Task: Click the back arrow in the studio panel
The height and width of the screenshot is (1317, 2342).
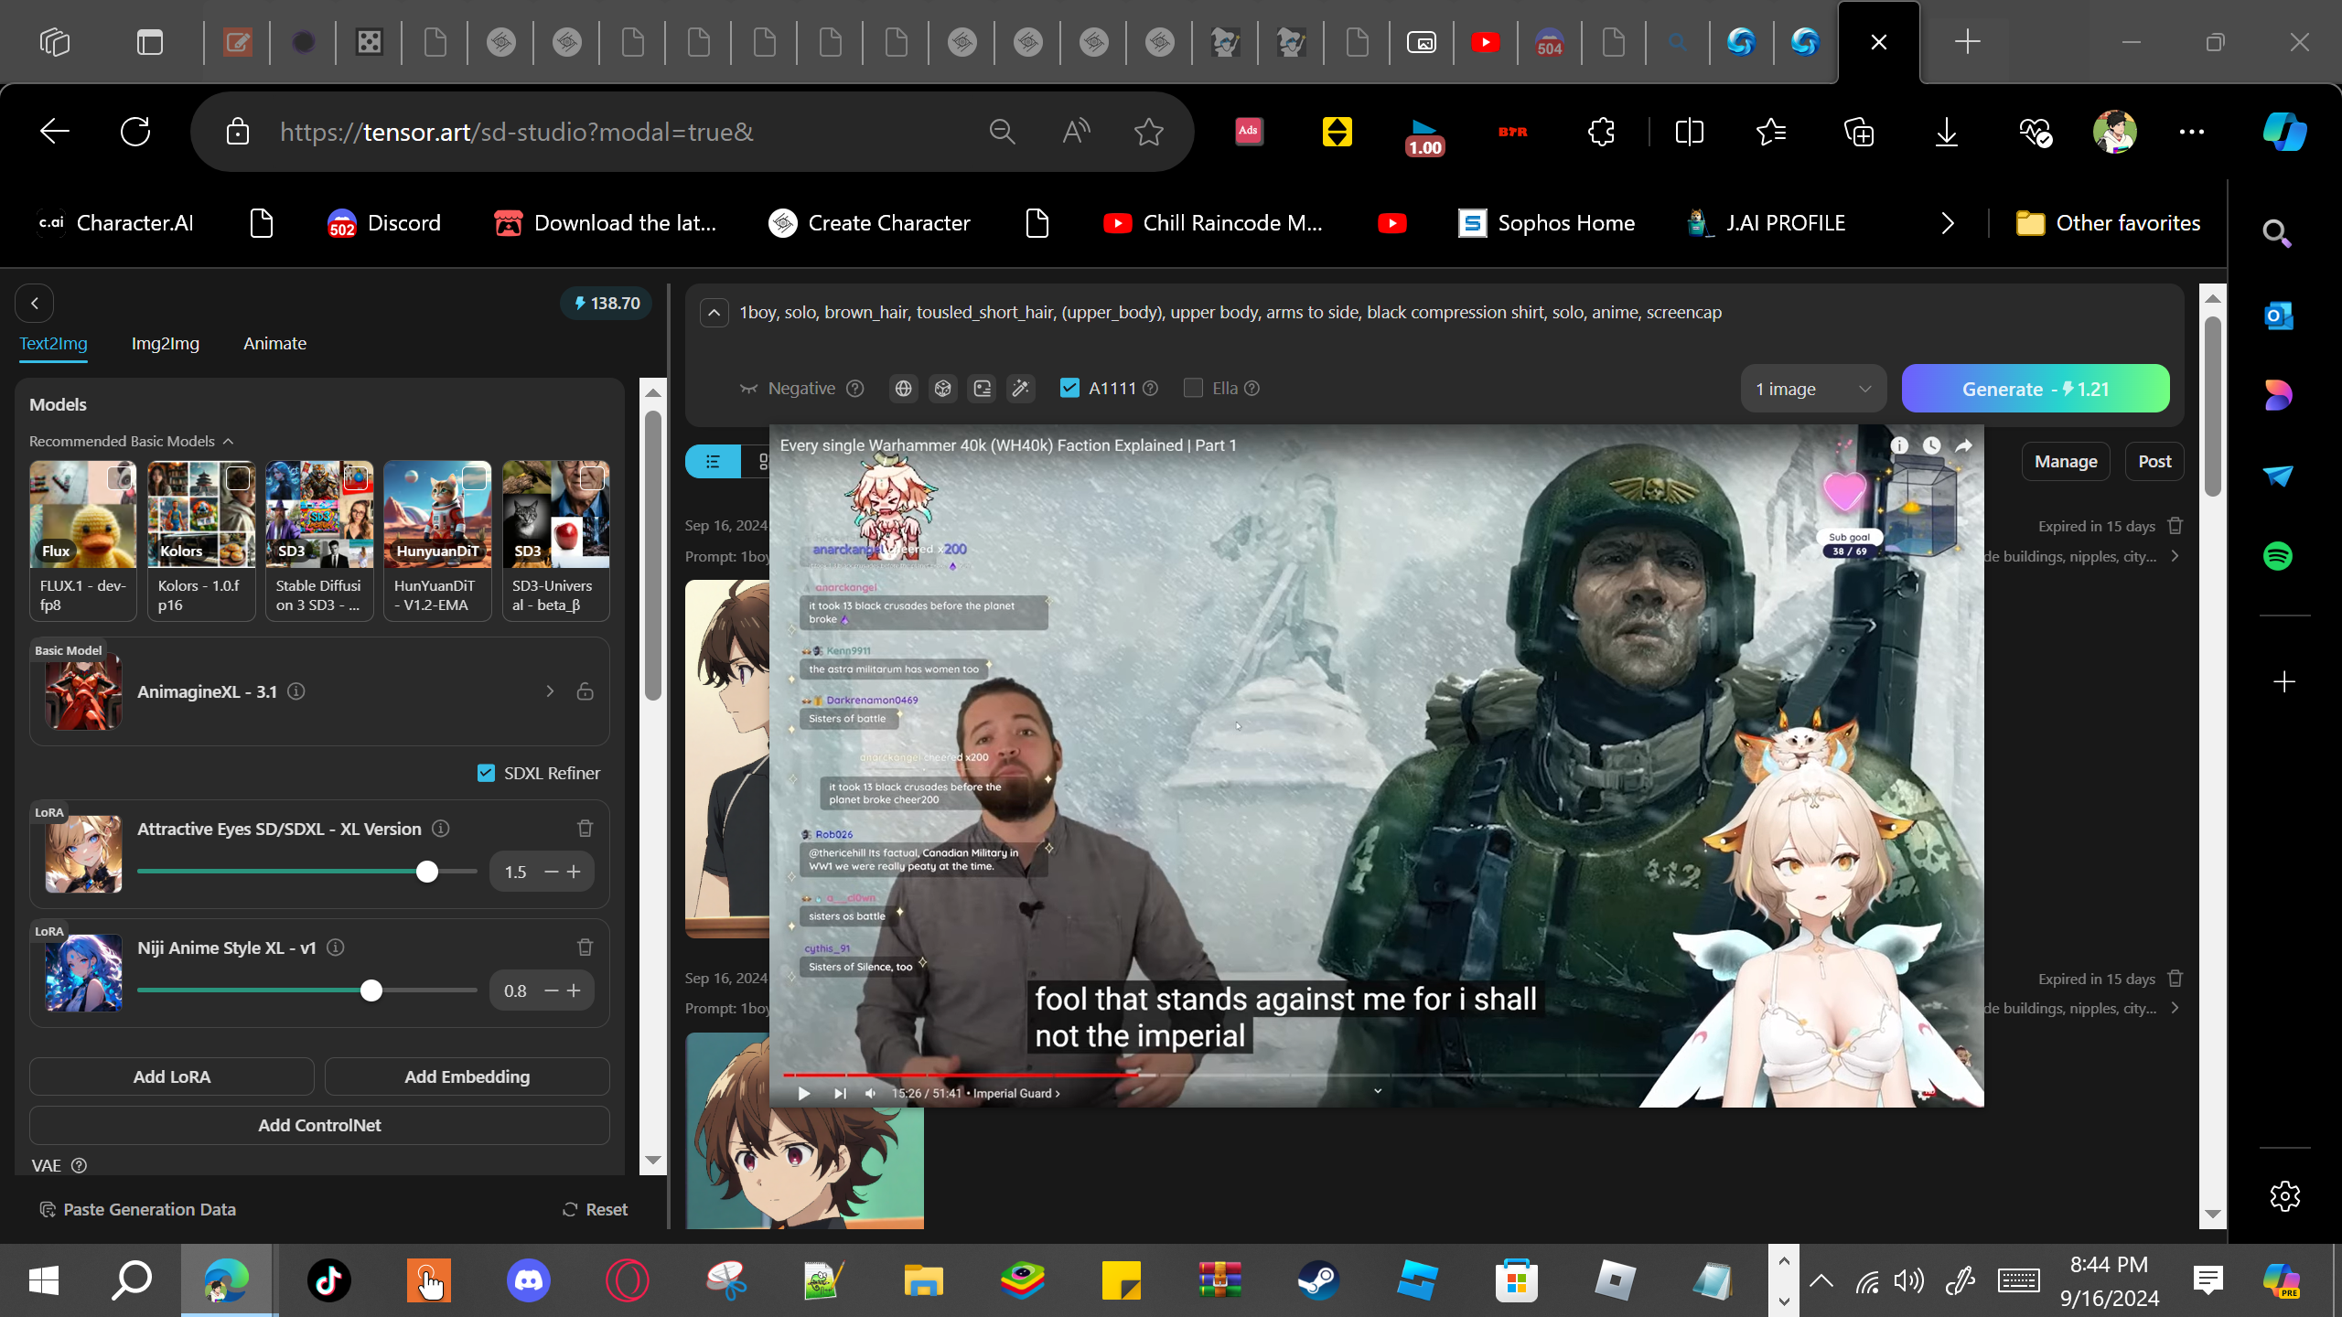Action: 35,304
